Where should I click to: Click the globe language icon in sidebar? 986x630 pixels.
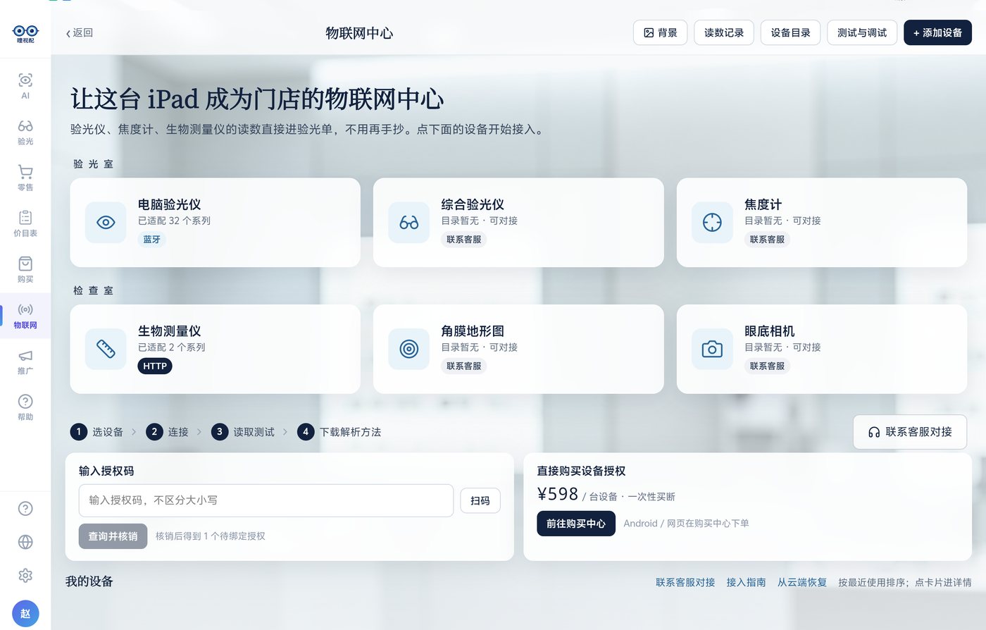coord(25,542)
